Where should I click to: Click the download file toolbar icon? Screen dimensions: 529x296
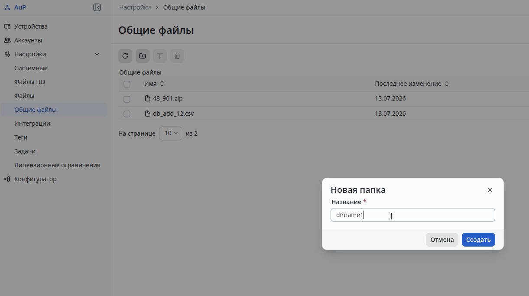pos(160,56)
